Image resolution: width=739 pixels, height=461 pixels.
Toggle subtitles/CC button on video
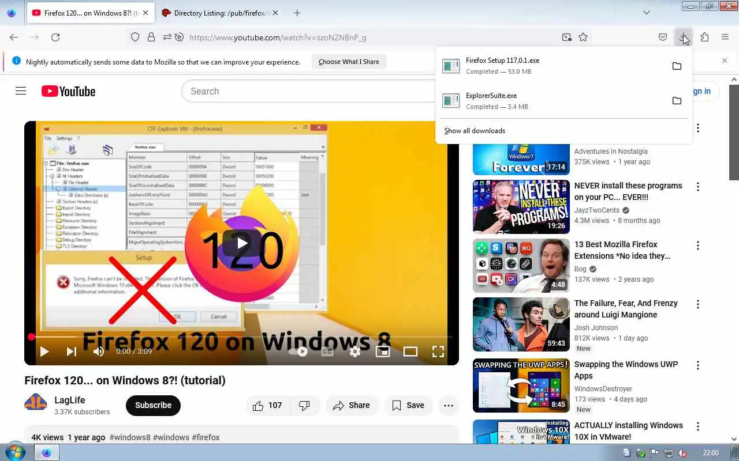(327, 351)
